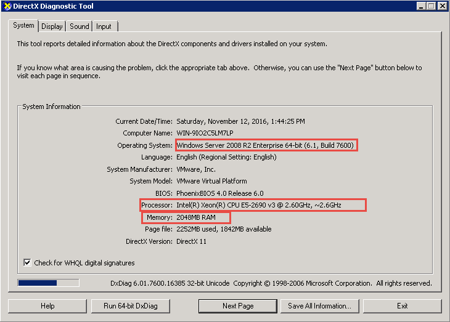Click the Memory label
450x322 pixels.
pyautogui.click(x=160, y=217)
